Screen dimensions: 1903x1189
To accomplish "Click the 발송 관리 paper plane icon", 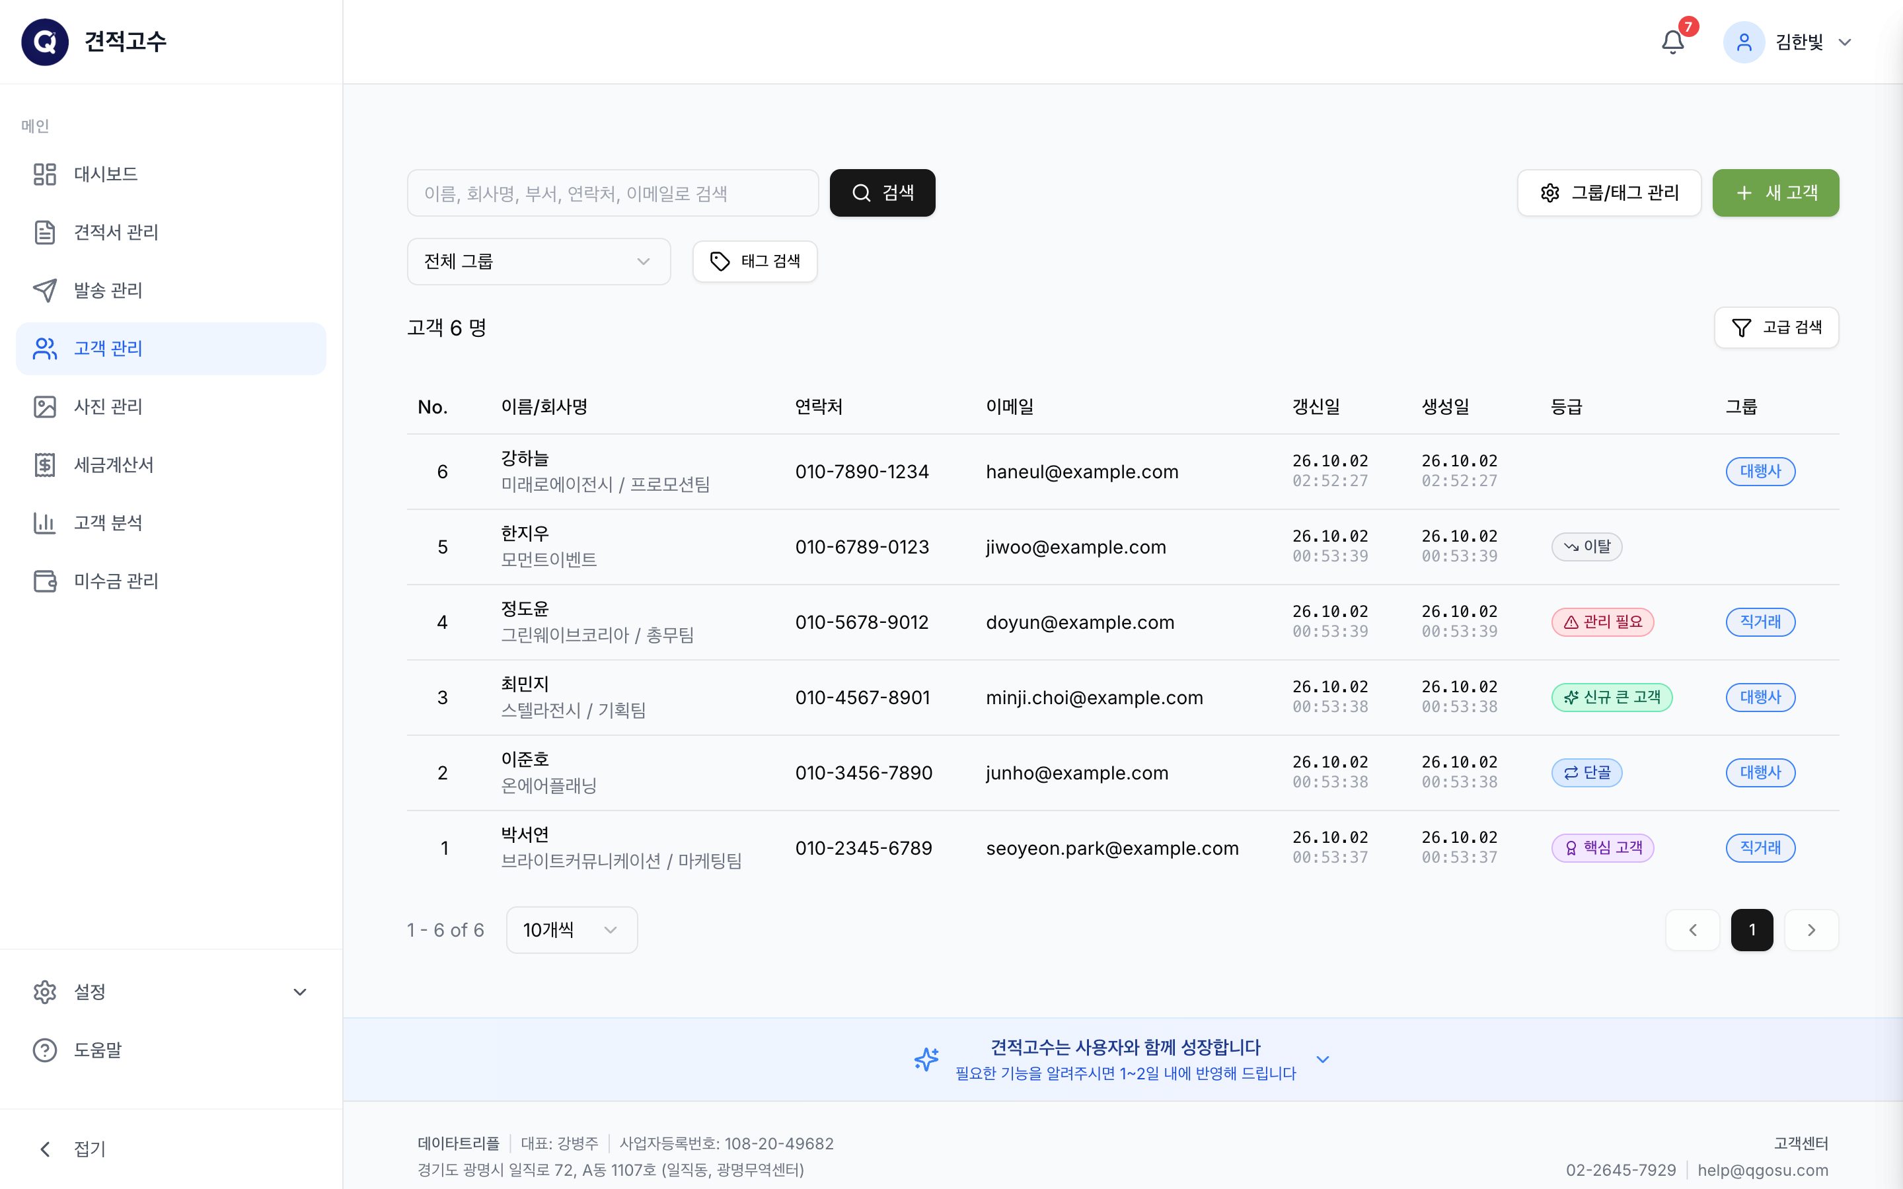I will (45, 290).
